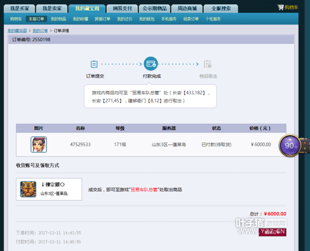This screenshot has height=251, width=310.
Task: Click the 订单提交 step icon
Action: [94, 64]
